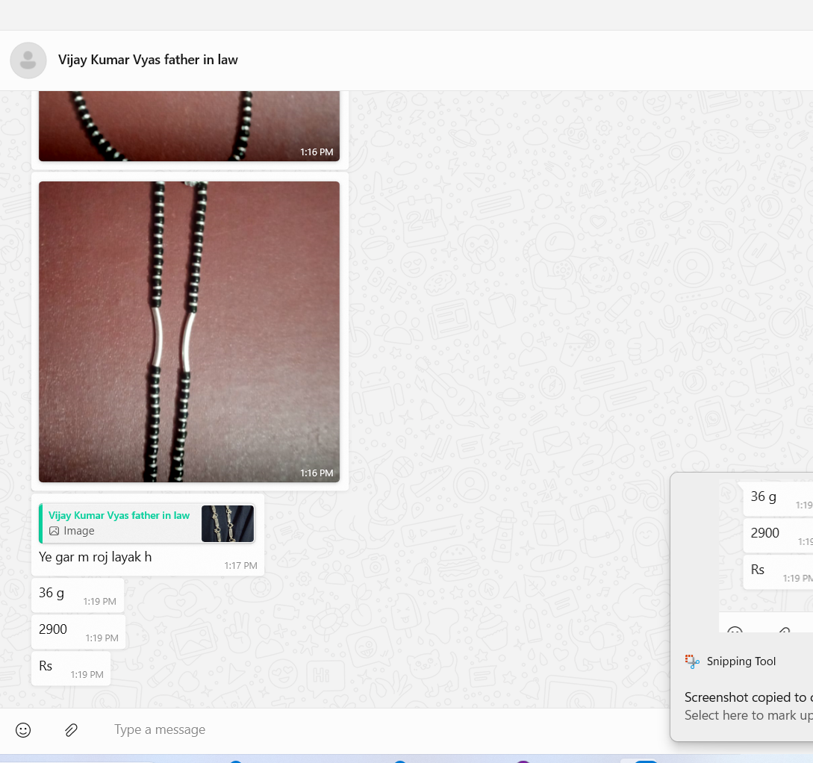This screenshot has width=813, height=763.
Task: Open Vijay Kumar Vyas contact info header
Action: pyautogui.click(x=148, y=60)
